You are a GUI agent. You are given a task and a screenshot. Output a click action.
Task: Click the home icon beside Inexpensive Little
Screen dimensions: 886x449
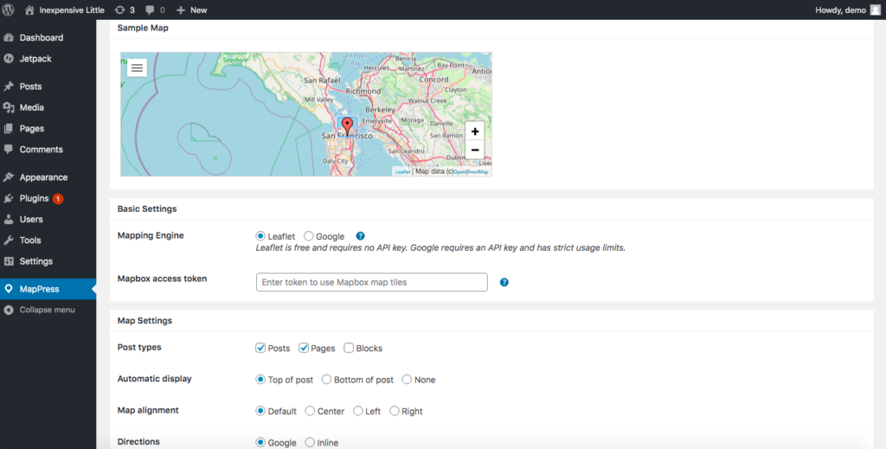pos(29,10)
